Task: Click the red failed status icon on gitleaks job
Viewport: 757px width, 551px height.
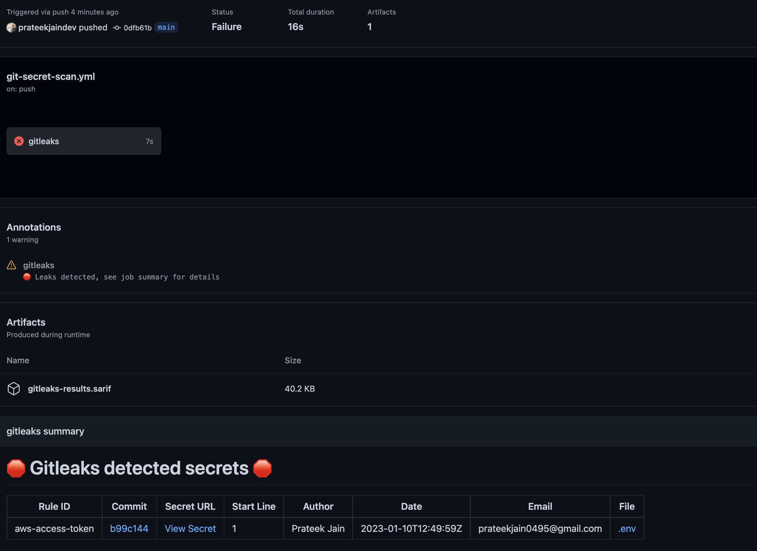Action: 19,141
